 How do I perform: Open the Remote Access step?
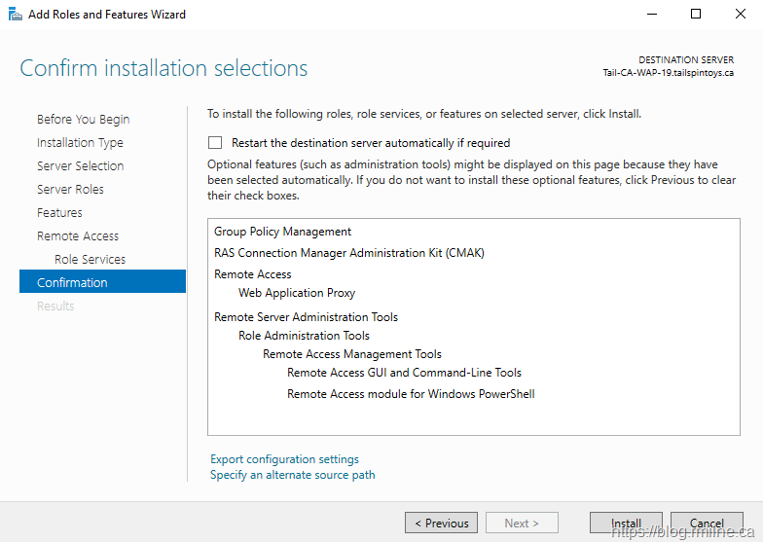78,236
